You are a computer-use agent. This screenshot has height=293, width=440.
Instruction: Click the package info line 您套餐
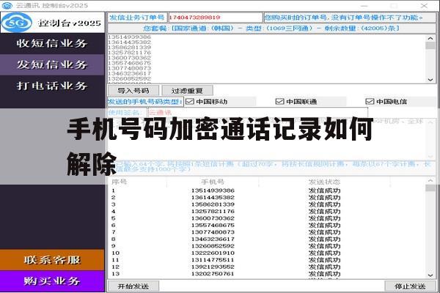click(x=271, y=29)
